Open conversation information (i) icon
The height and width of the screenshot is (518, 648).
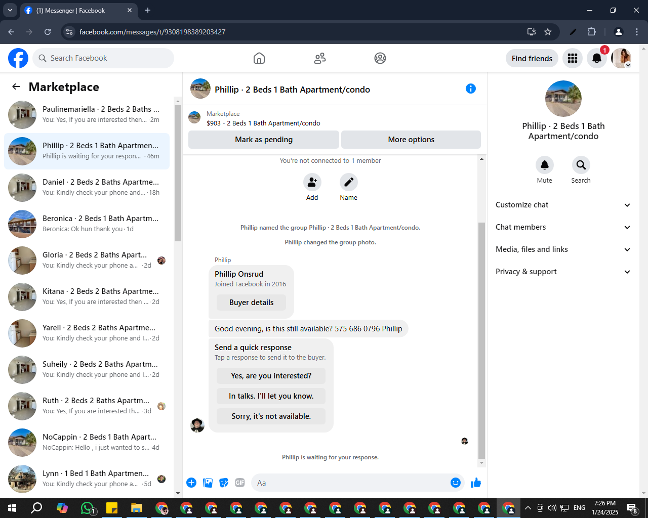(471, 89)
